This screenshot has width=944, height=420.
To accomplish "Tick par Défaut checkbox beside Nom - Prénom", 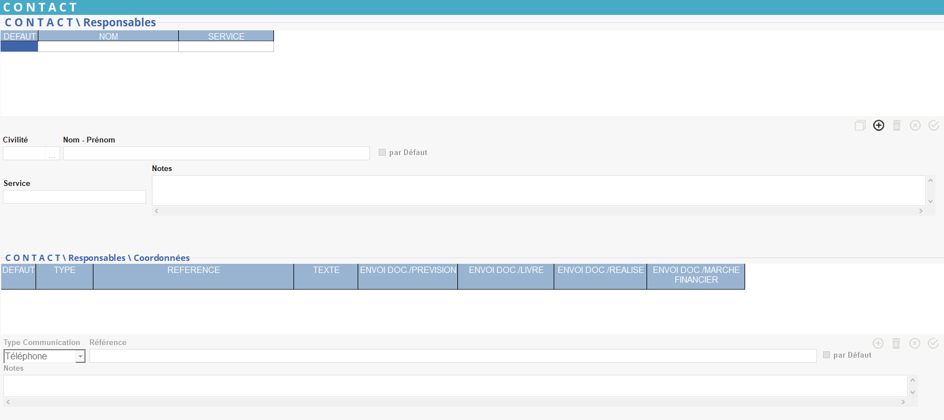I will (382, 152).
